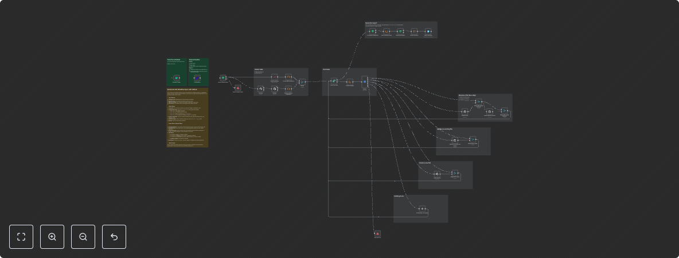Select the merge node in update existing file group

point(473,140)
